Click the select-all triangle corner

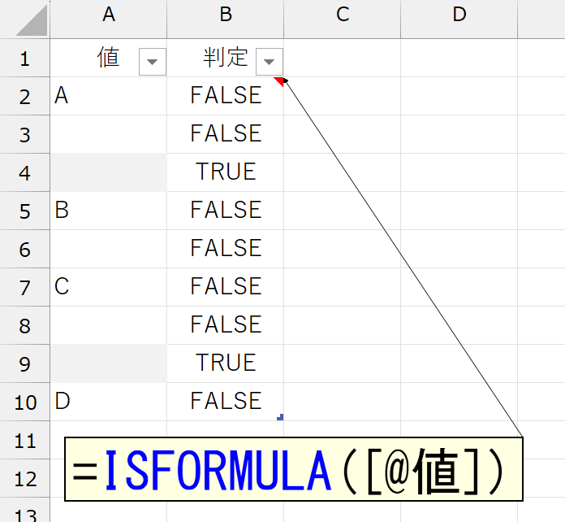[x=32, y=20]
